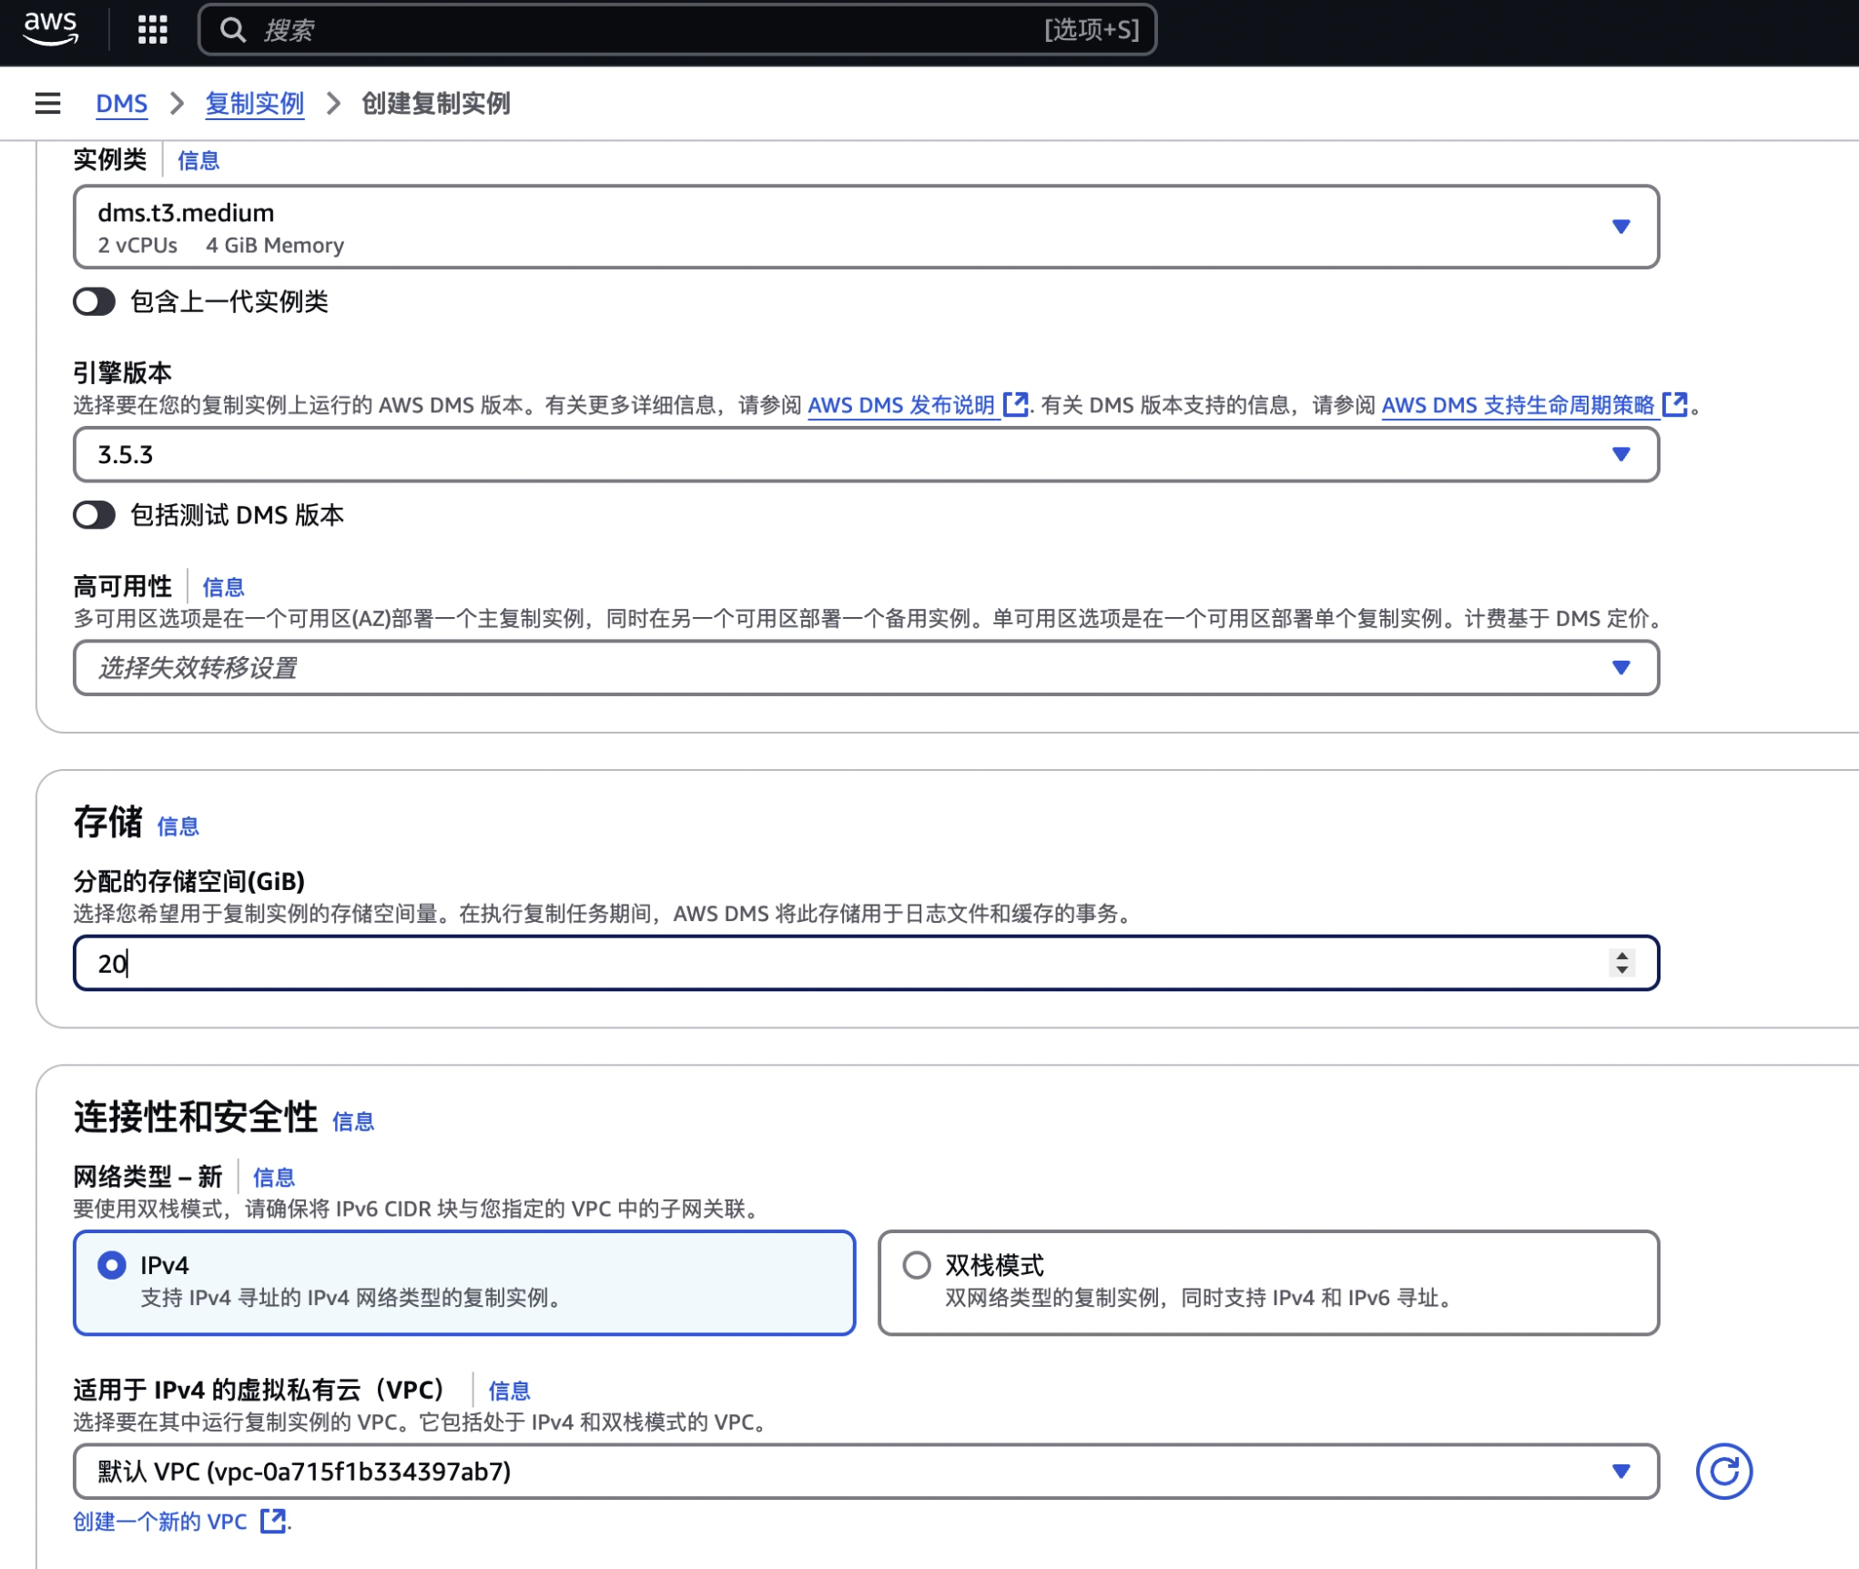The image size is (1859, 1569).
Task: Navigate to 复制实例 breadcrumb
Action: pyautogui.click(x=254, y=104)
